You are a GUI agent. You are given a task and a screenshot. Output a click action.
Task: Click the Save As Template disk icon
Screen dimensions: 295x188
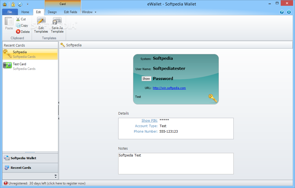pos(57,21)
